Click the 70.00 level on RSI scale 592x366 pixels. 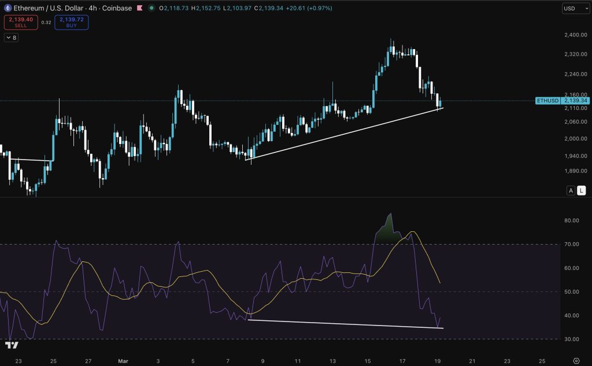(572, 245)
